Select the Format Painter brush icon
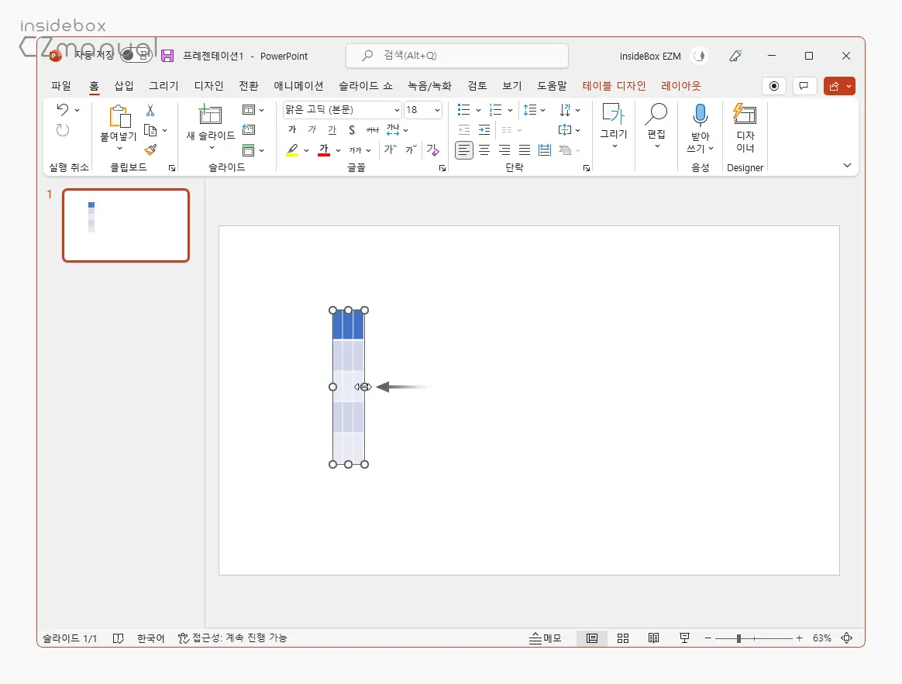 pos(150,150)
